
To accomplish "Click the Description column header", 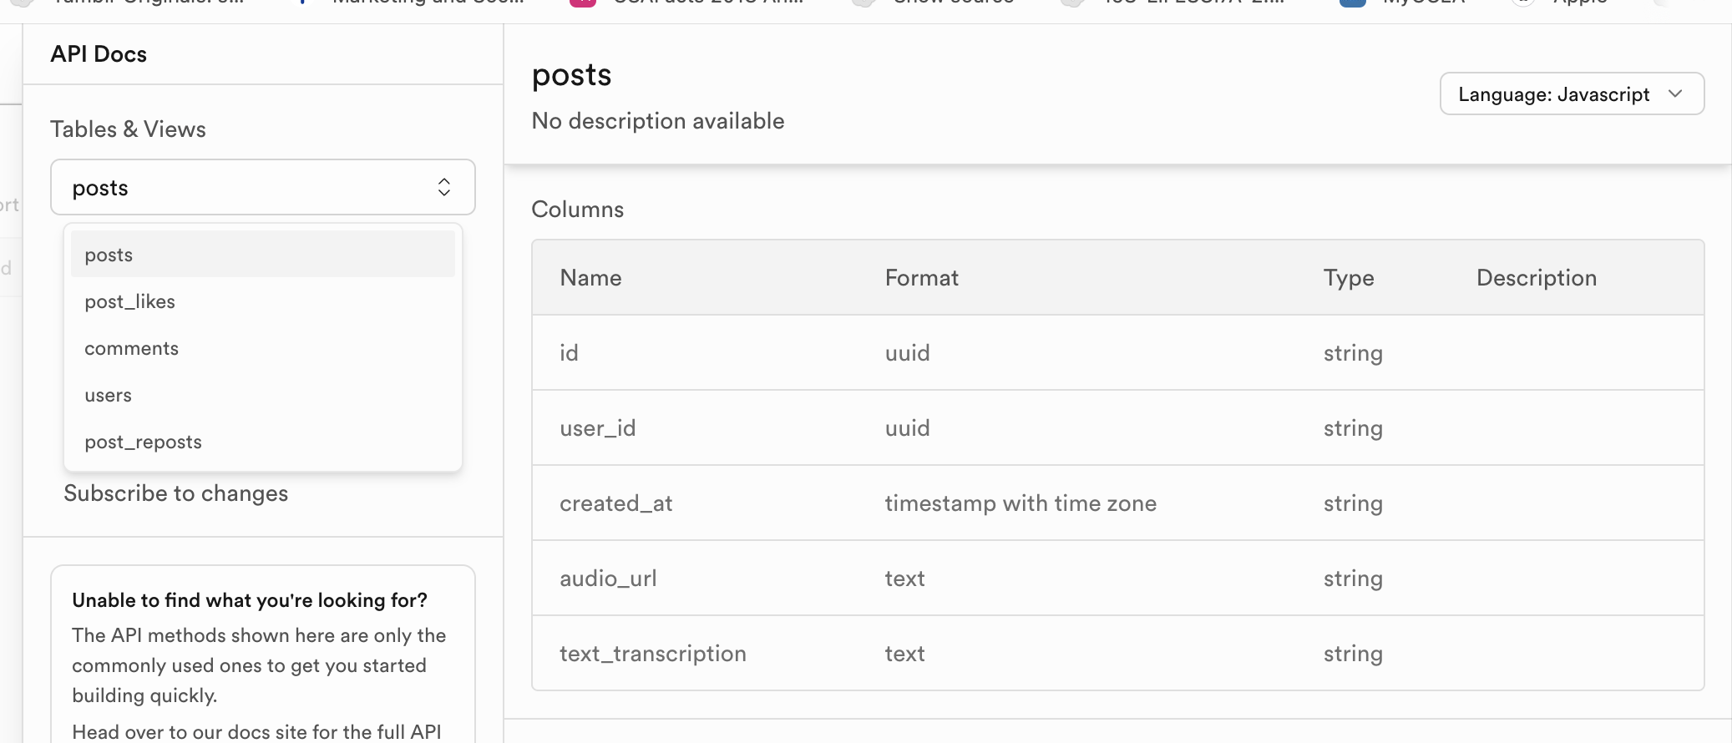I will point(1536,278).
